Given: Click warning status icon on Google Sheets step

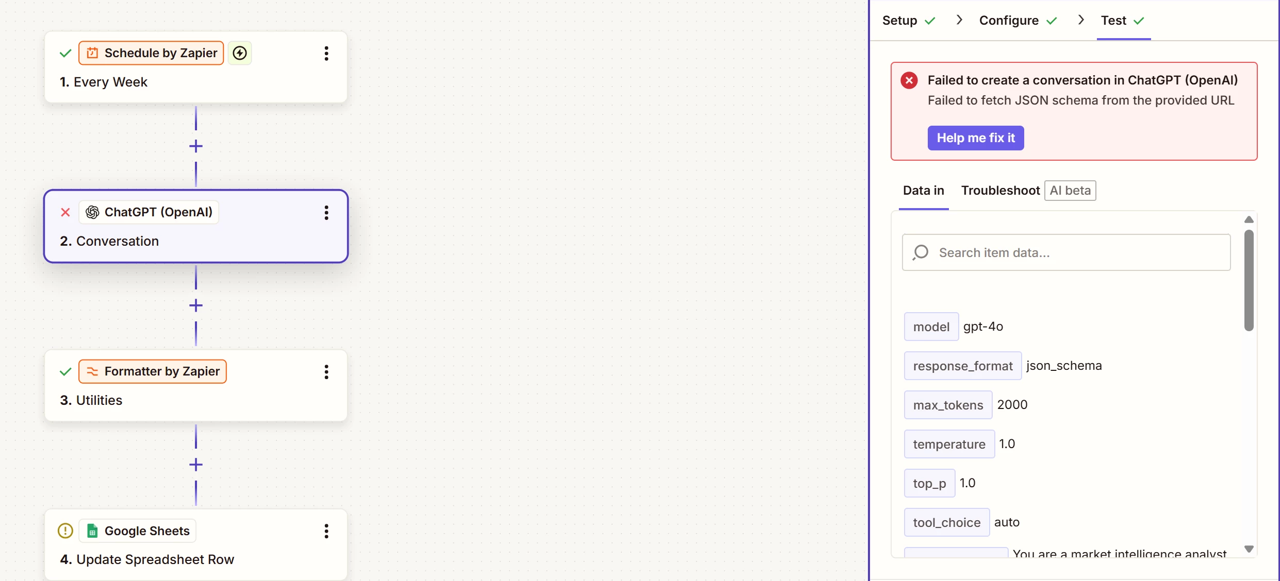Looking at the screenshot, I should tap(65, 531).
